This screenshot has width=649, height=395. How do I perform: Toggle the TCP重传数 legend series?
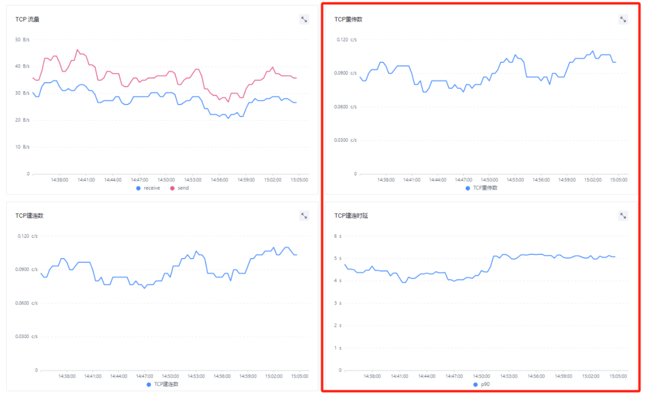tap(485, 188)
